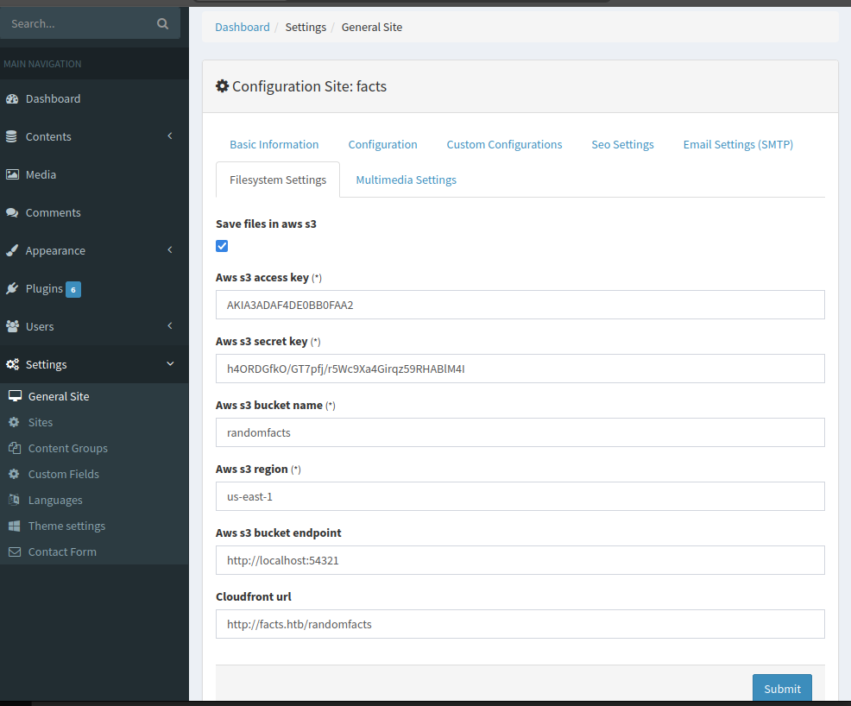Click the Content Groups copy icon
Image resolution: width=851 pixels, height=706 pixels.
click(14, 448)
